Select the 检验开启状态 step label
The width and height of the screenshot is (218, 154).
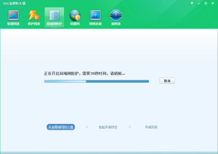pos(108,127)
